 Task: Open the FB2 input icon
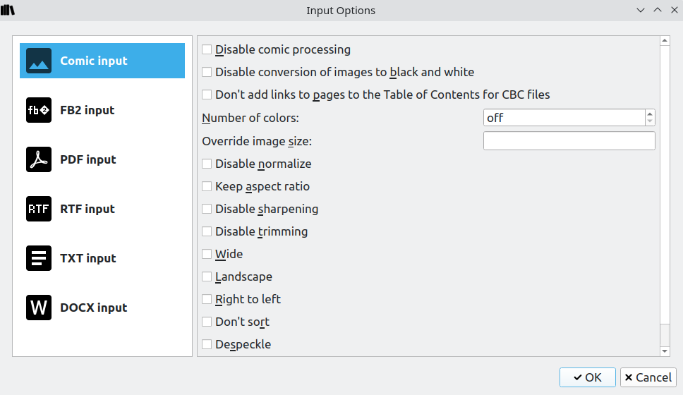click(x=39, y=110)
